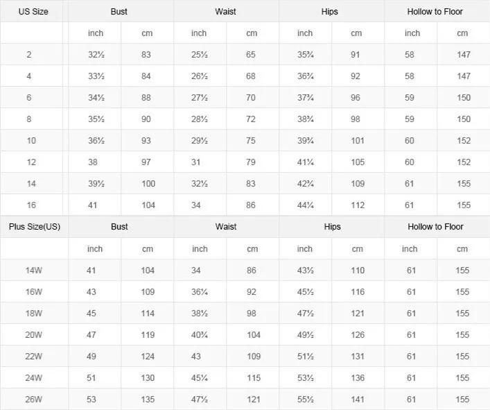Click Hollow to Floor cm 147 for size 4
490x410 pixels.
coord(464,76)
